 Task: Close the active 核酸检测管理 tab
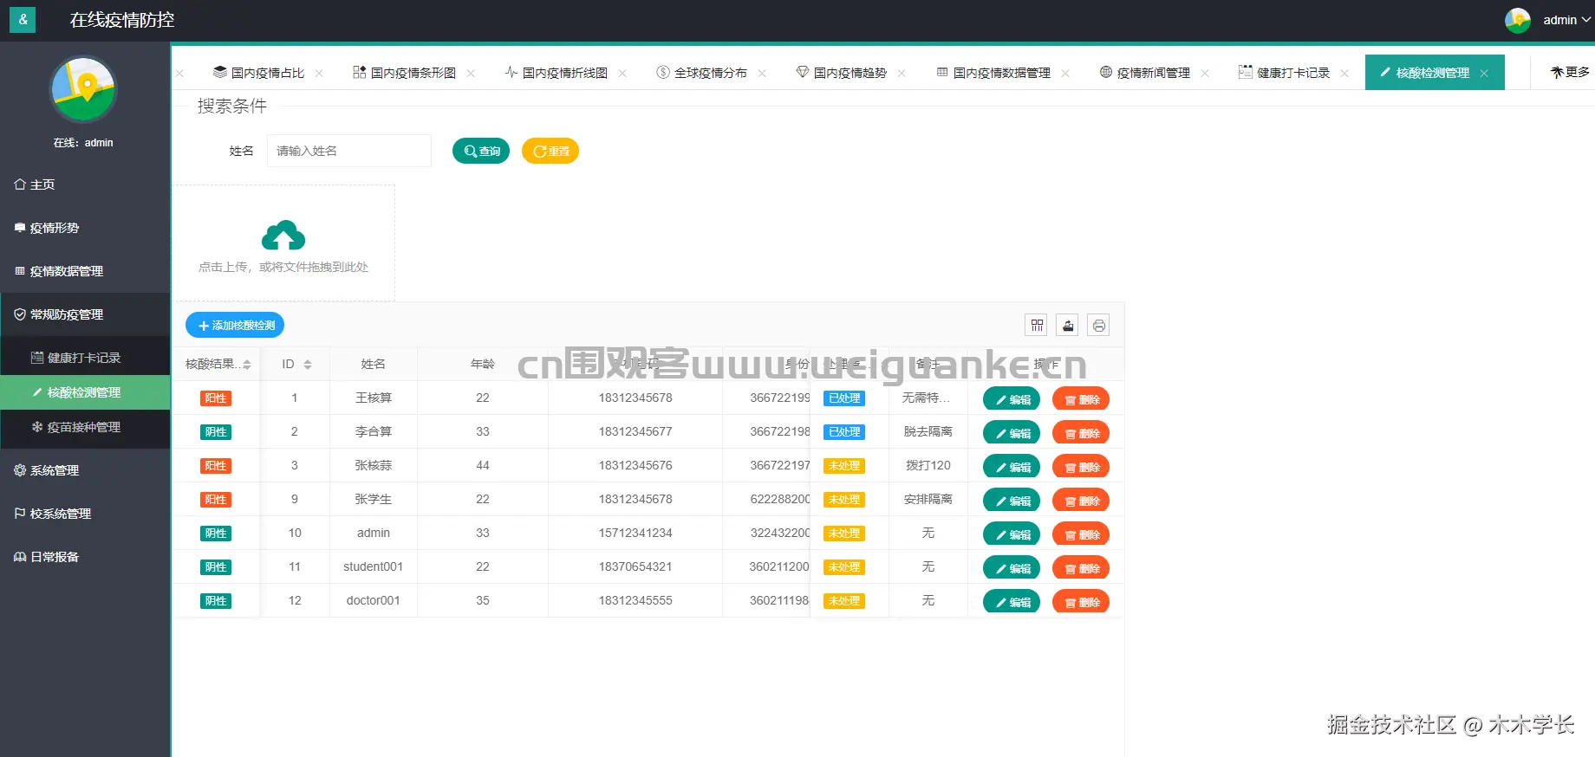pos(1484,74)
